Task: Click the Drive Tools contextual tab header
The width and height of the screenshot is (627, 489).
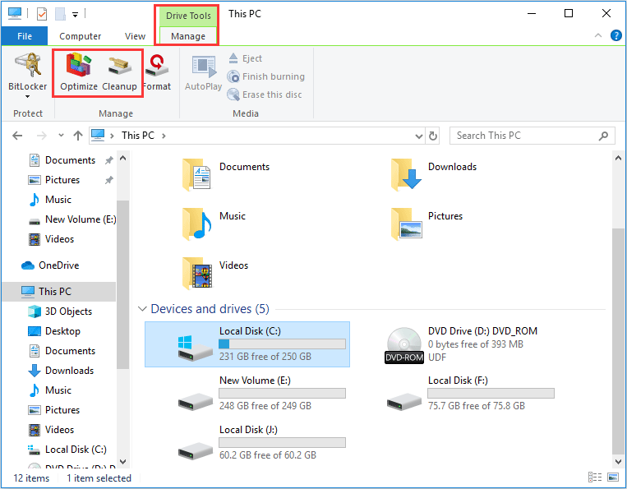Action: coord(188,16)
